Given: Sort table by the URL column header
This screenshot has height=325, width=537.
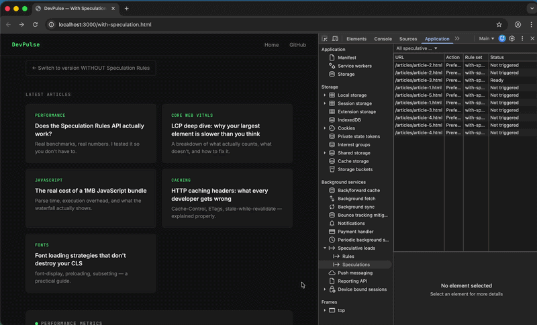Looking at the screenshot, I should tap(419, 57).
